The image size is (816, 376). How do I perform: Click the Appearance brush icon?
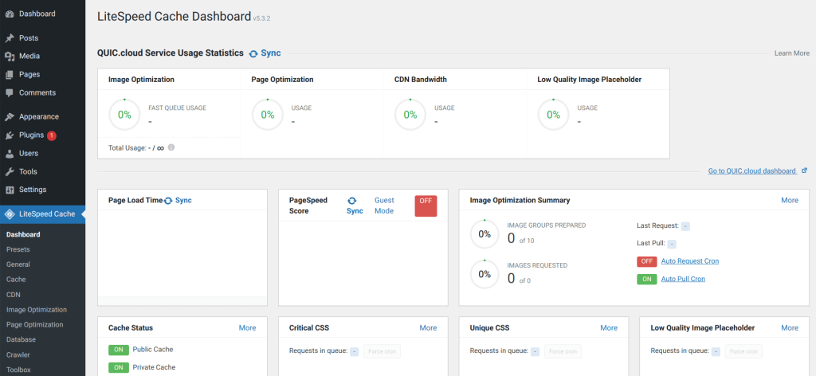(10, 117)
